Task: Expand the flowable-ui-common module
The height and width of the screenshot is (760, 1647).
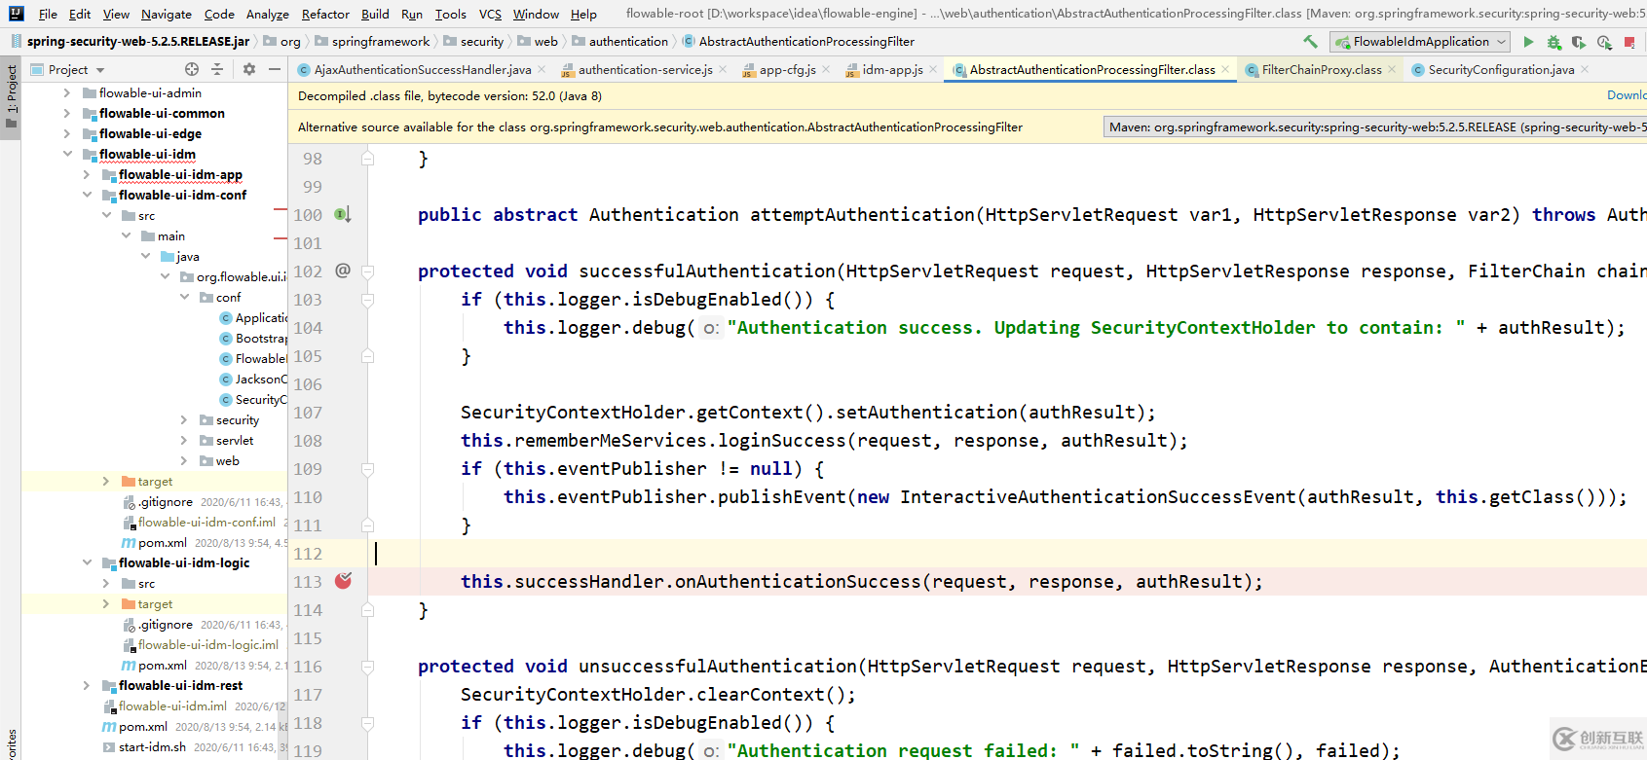Action: [67, 113]
